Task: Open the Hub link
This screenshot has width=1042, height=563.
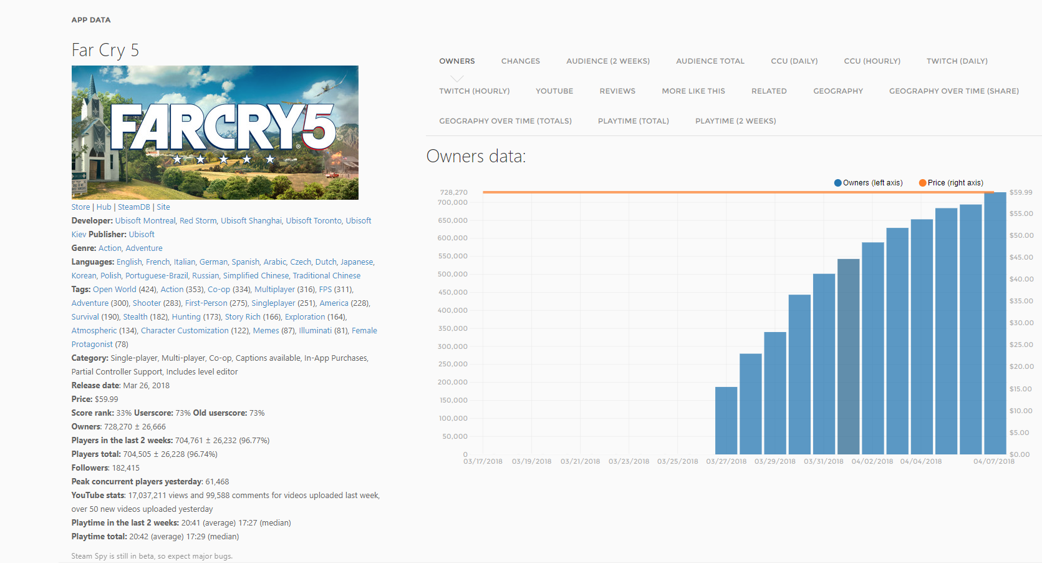Action: click(104, 207)
